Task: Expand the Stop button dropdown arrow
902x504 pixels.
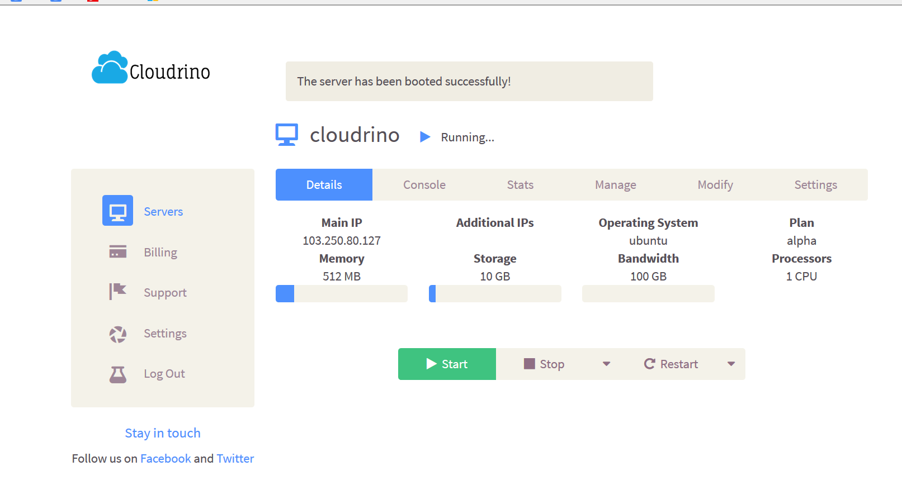Action: coord(606,364)
